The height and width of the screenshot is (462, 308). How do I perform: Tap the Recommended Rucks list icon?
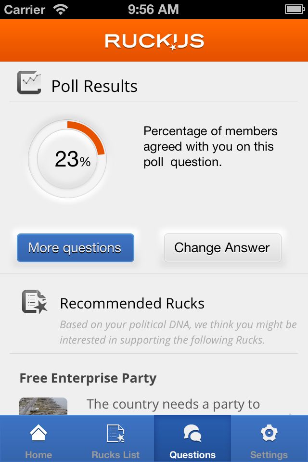tap(35, 302)
